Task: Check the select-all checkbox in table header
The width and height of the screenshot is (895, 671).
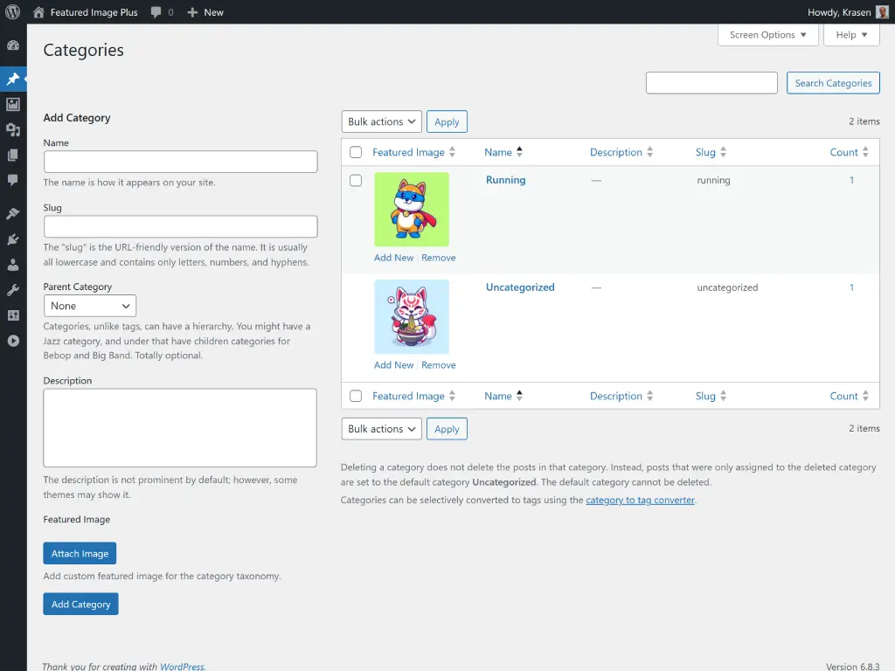Action: (x=356, y=151)
